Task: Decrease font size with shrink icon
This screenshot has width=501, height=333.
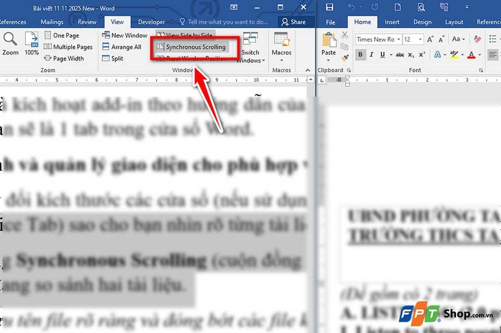Action: [442, 39]
